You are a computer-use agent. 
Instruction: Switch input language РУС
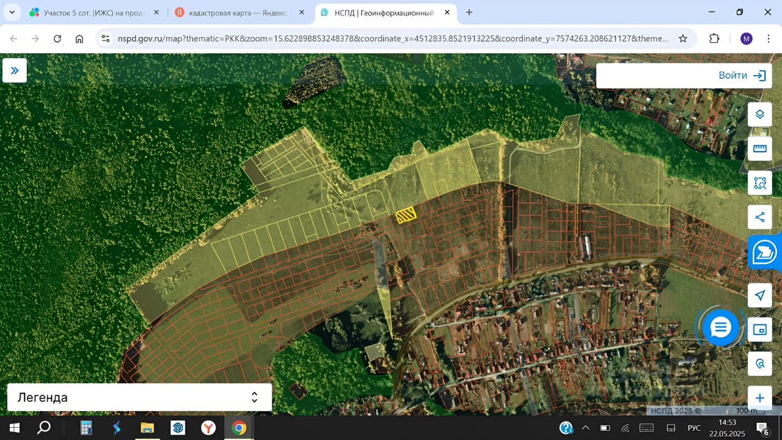[x=694, y=428]
